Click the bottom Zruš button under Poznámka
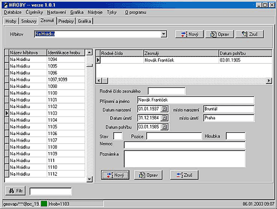The image size is (277, 209). click(x=184, y=175)
